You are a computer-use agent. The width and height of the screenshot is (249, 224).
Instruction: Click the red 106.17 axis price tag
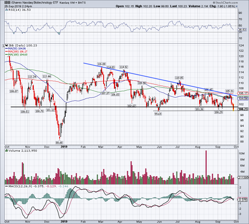(x=242, y=93)
